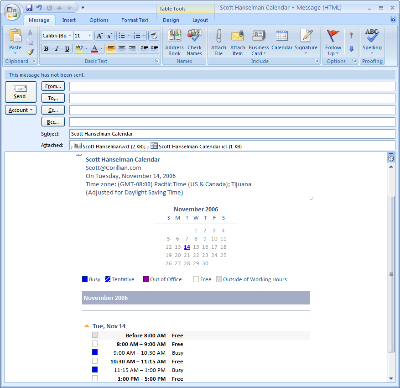Expand the Account dropdown button

[21, 110]
